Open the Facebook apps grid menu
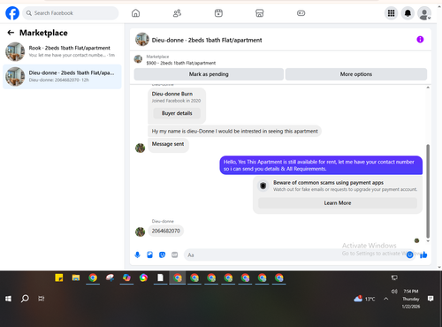Screen dimensions: 442x327 tap(392, 13)
